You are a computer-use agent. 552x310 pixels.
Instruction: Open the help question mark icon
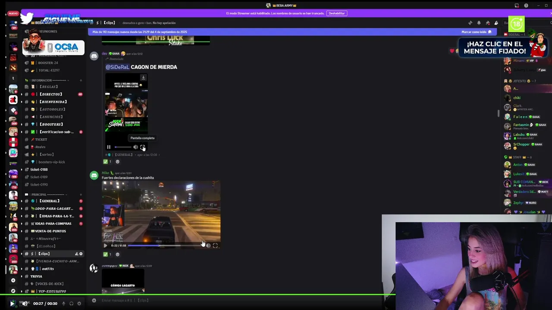526,6
